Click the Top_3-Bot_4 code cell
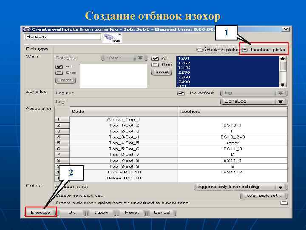Screen dimensions: 306x230 tap(124, 137)
